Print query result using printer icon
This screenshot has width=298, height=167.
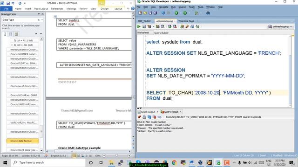click(144, 117)
